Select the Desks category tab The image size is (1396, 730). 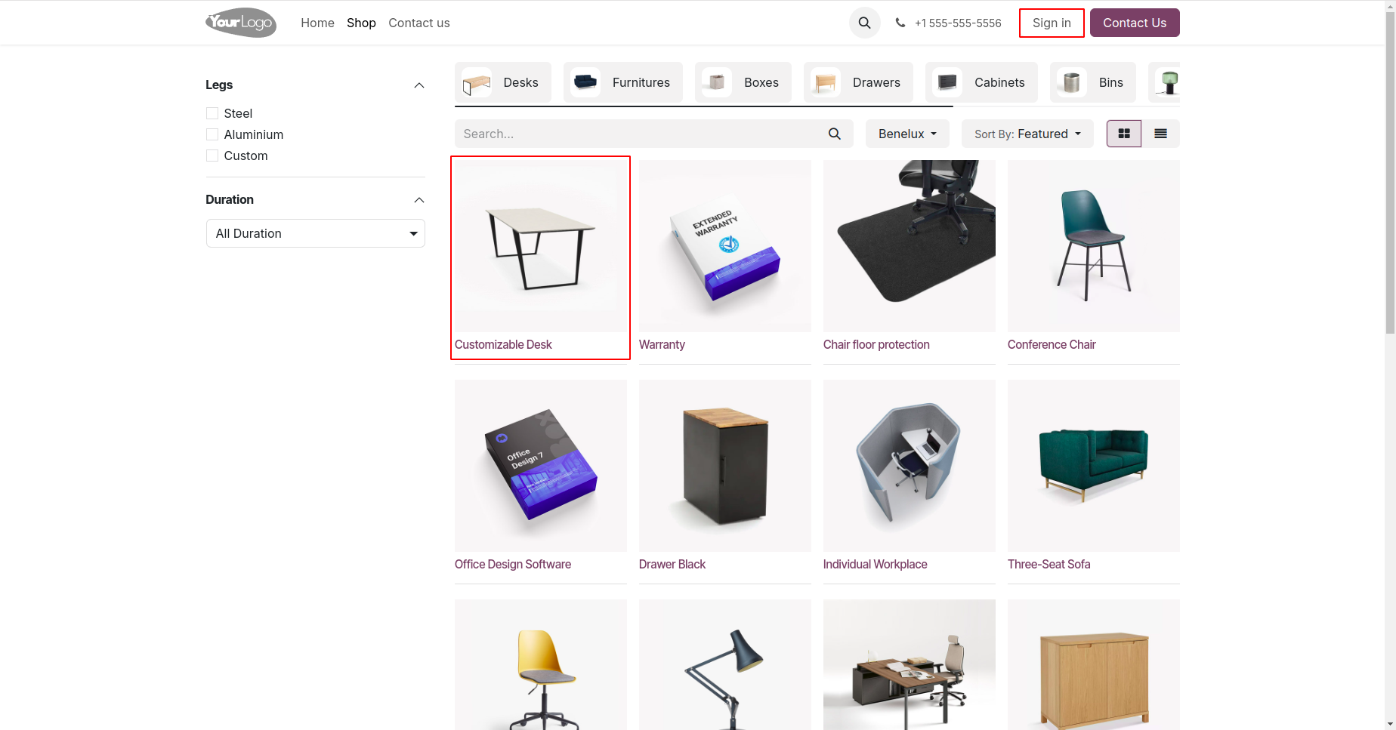point(503,82)
